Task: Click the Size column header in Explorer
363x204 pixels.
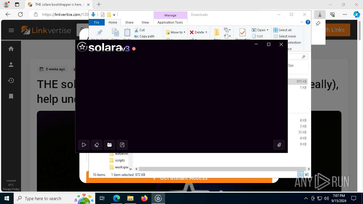Action: [291, 65]
